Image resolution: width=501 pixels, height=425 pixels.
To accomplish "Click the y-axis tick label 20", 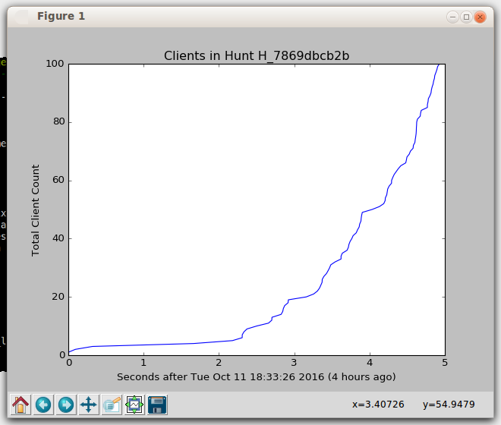I will 58,297.
